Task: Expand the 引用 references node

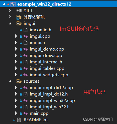Action: [10, 10]
